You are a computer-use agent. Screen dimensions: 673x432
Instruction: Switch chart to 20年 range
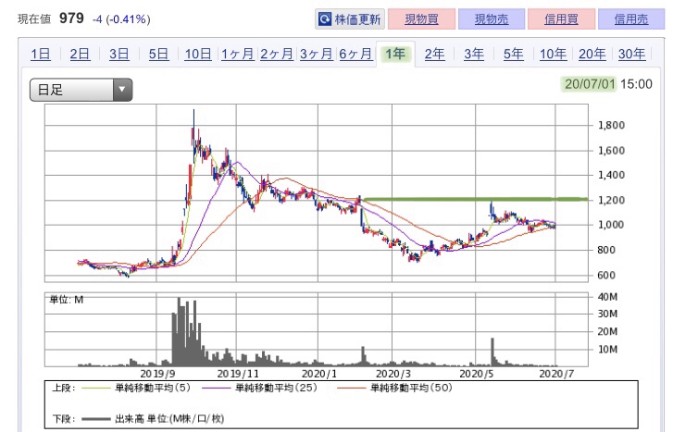(x=592, y=54)
